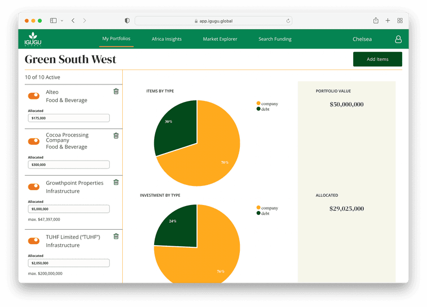Click the $29,025,000 allocated total
Screen dimensions: 427x307
347,209
